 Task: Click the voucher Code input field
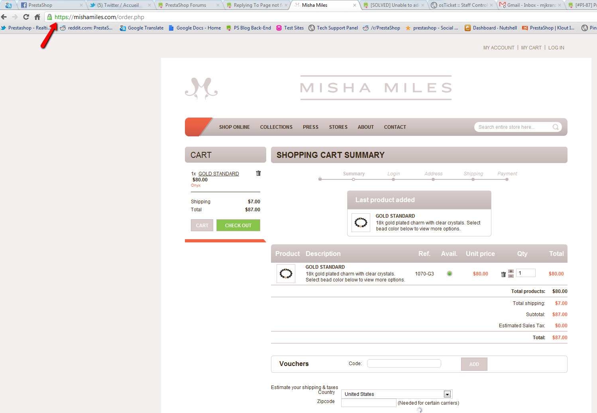pos(404,364)
